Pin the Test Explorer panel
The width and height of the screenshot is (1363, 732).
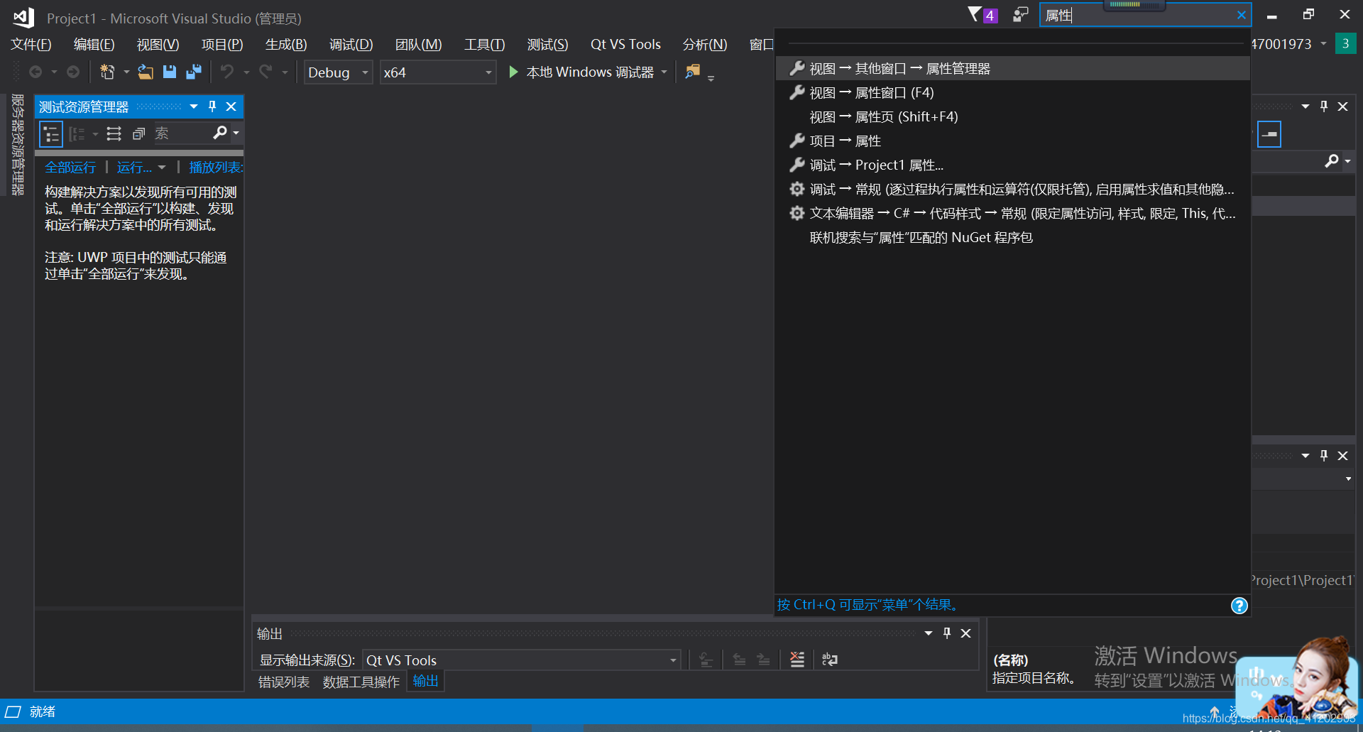(212, 106)
